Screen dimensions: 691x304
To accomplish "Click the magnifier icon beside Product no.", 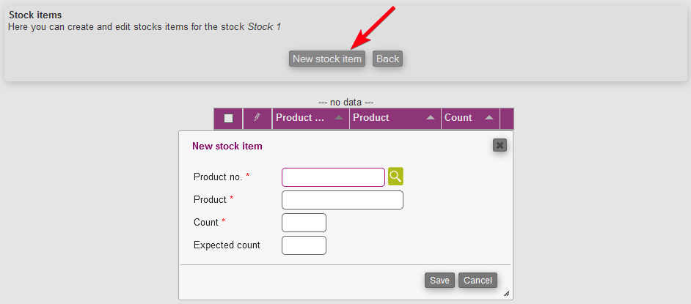I will coord(395,177).
